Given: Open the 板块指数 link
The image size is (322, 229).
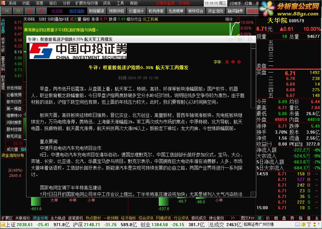Looking at the screenshot, I should tap(77, 11).
